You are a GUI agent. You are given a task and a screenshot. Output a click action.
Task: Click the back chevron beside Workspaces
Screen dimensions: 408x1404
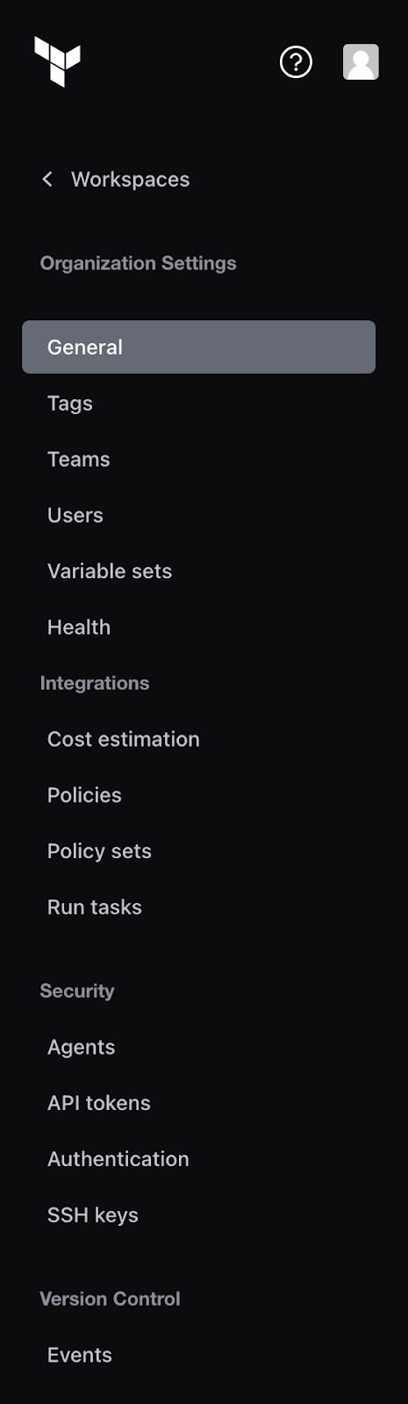47,179
